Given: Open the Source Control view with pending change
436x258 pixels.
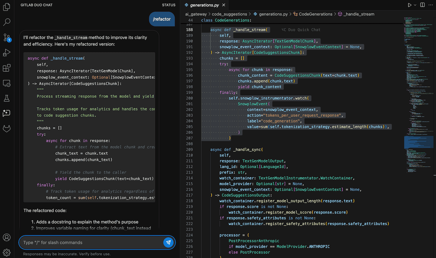Looking at the screenshot, I should coord(7,37).
